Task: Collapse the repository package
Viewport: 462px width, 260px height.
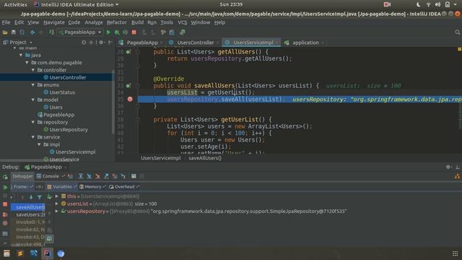Action: pos(33,122)
